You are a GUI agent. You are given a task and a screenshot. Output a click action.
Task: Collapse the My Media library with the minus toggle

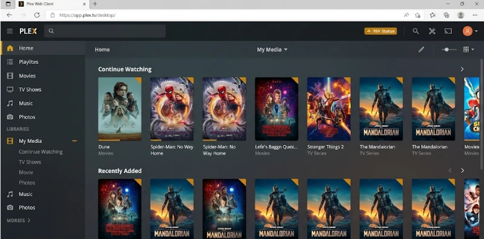[74, 141]
